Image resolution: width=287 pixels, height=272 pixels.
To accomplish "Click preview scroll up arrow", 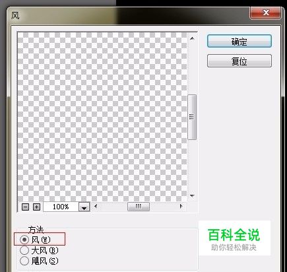I will (x=192, y=39).
